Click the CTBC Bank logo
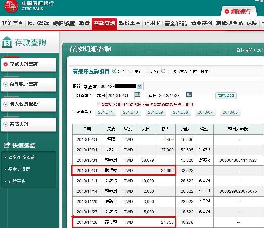Viewport: 264px width, 228px height. tap(10, 6)
